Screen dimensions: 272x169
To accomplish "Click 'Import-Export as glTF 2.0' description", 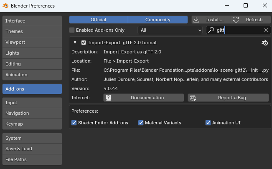I will 132,52.
